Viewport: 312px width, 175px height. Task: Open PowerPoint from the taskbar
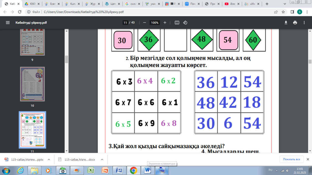point(105,171)
